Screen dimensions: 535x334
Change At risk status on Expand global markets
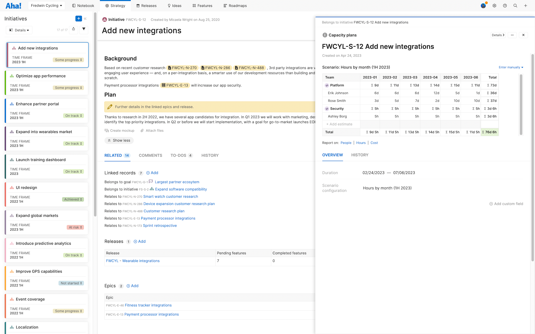pos(75,227)
